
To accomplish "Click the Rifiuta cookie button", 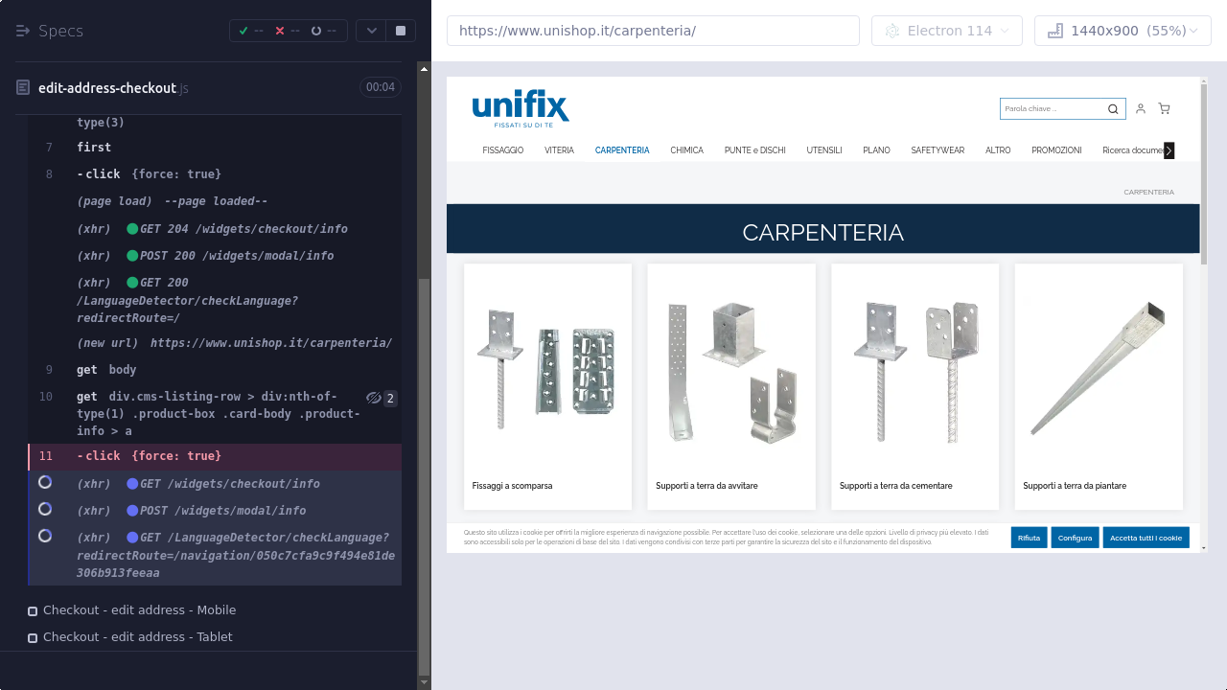I will [1029, 538].
